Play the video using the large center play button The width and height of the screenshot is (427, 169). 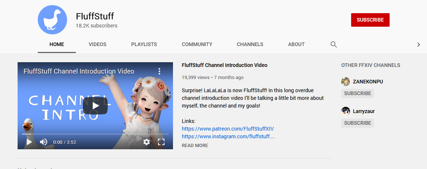click(95, 106)
